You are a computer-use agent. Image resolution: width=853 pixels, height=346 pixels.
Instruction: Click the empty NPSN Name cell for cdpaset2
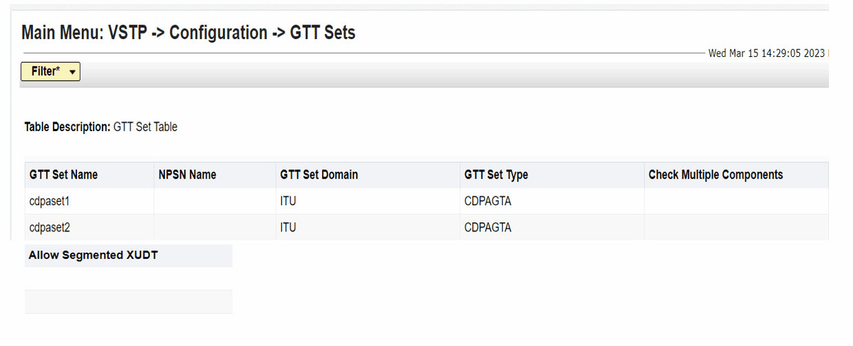click(x=214, y=227)
